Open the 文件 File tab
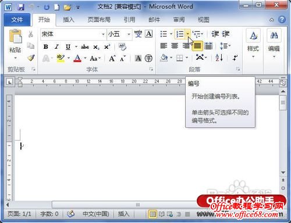Viewport: 291px width, 223px height. click(17, 20)
